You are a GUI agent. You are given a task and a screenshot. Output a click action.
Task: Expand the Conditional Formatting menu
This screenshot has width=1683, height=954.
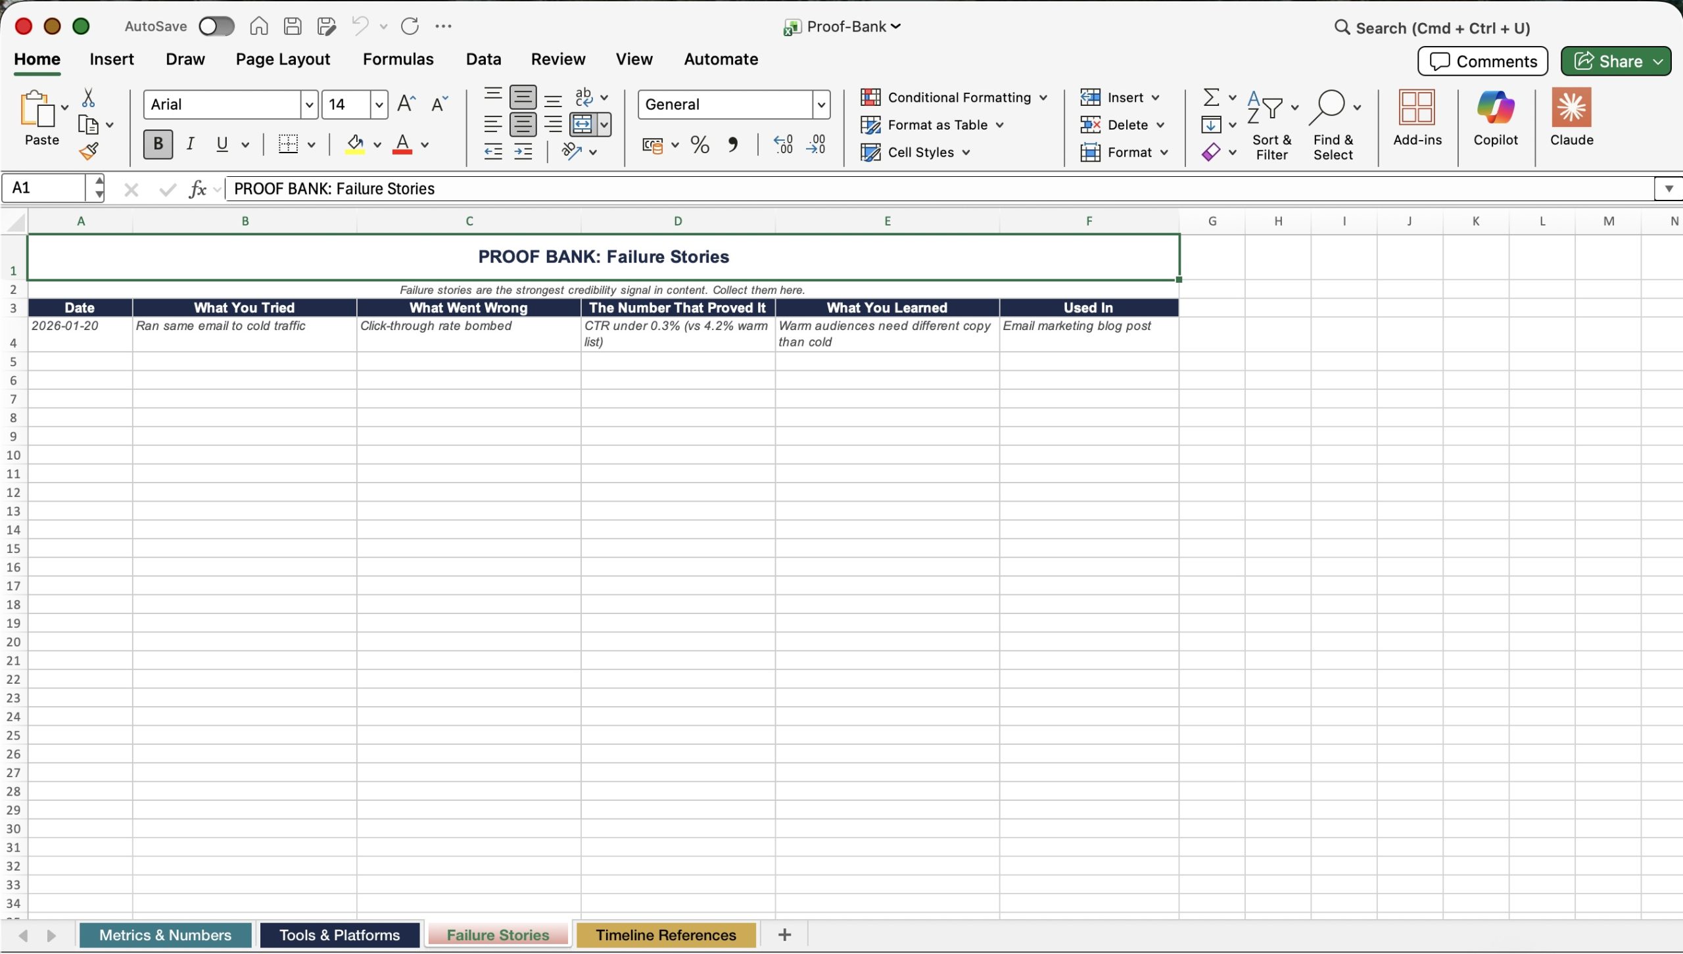pyautogui.click(x=954, y=97)
